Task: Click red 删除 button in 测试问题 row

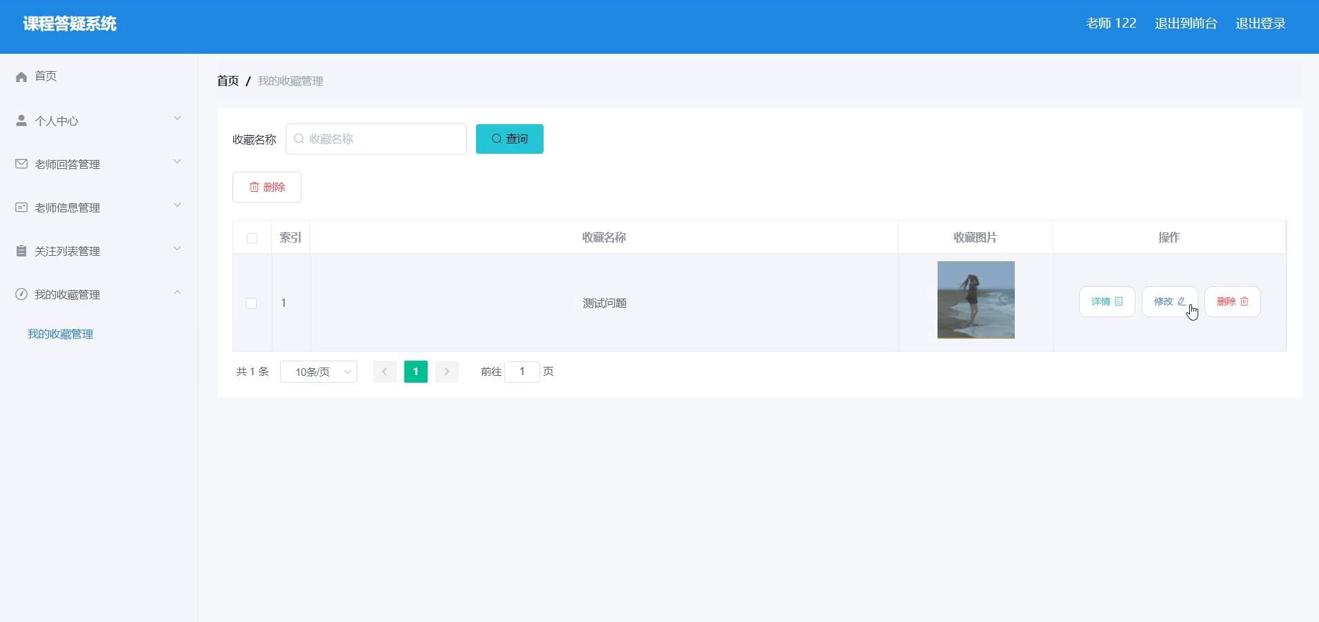Action: tap(1232, 301)
